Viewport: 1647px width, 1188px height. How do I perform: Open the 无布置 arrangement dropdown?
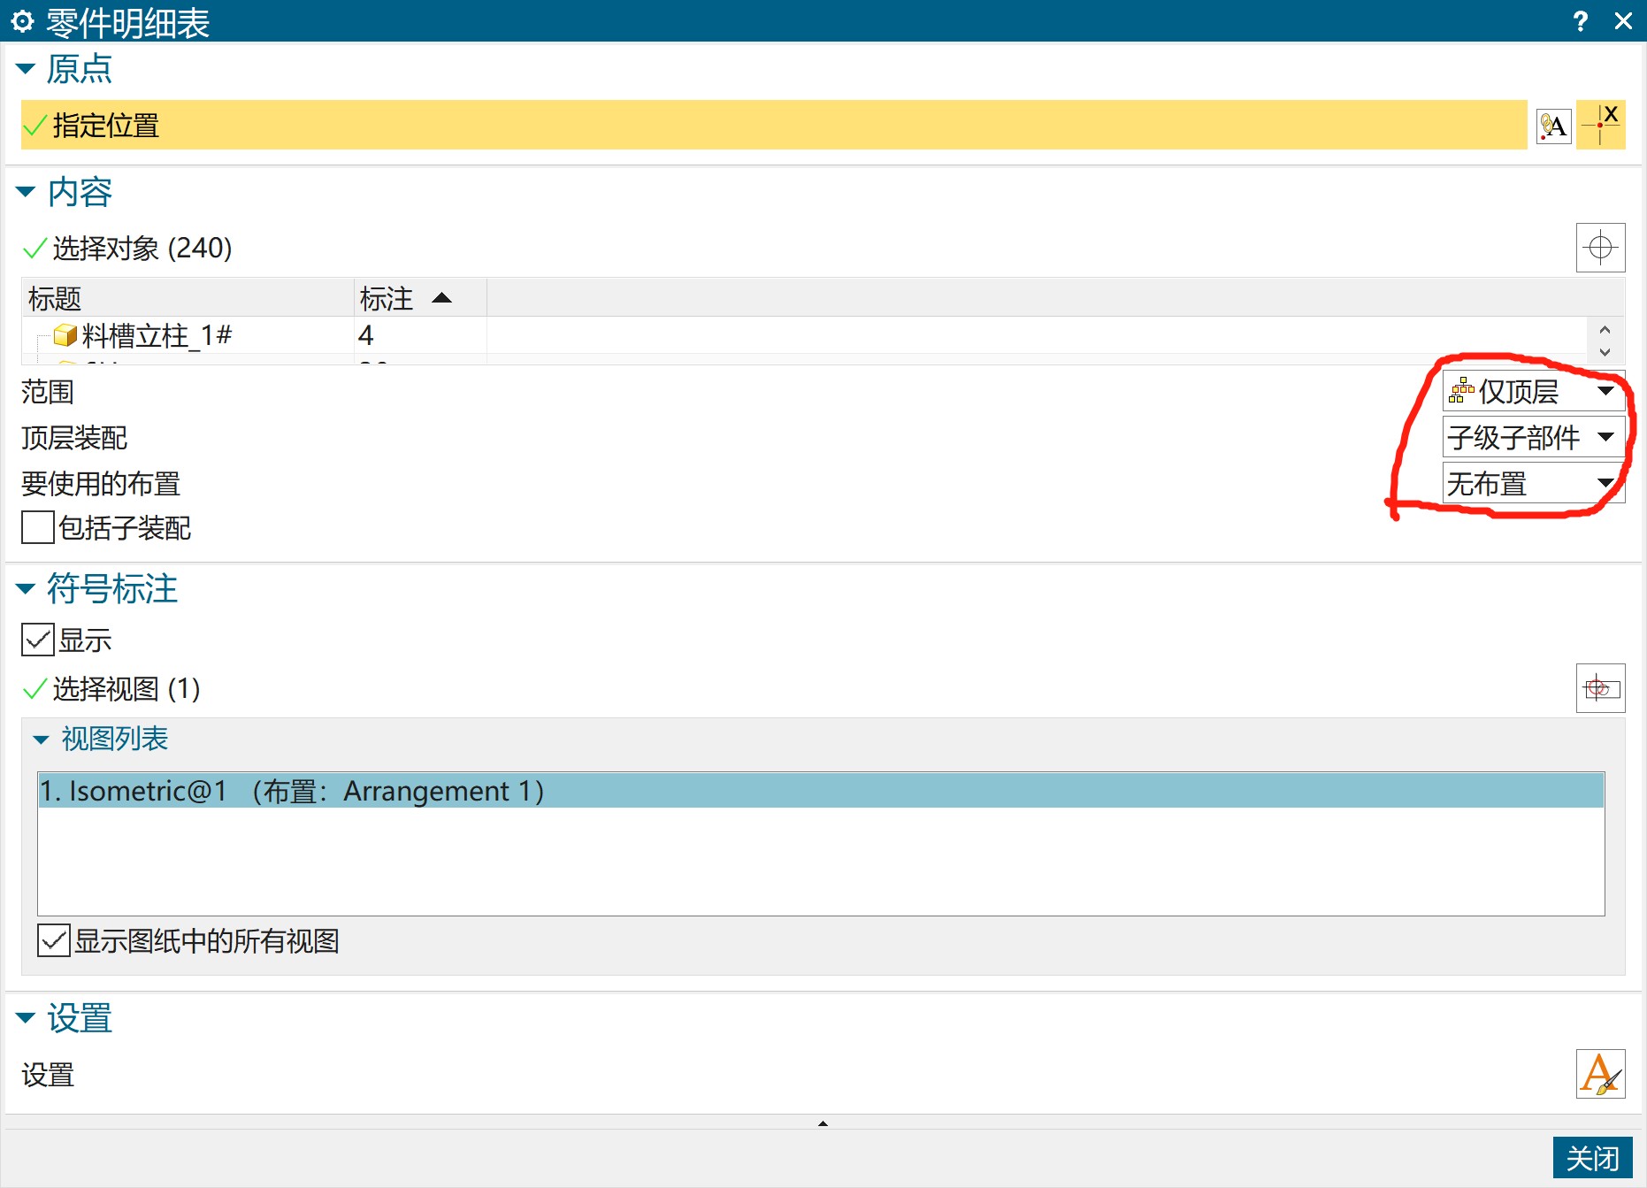1534,483
